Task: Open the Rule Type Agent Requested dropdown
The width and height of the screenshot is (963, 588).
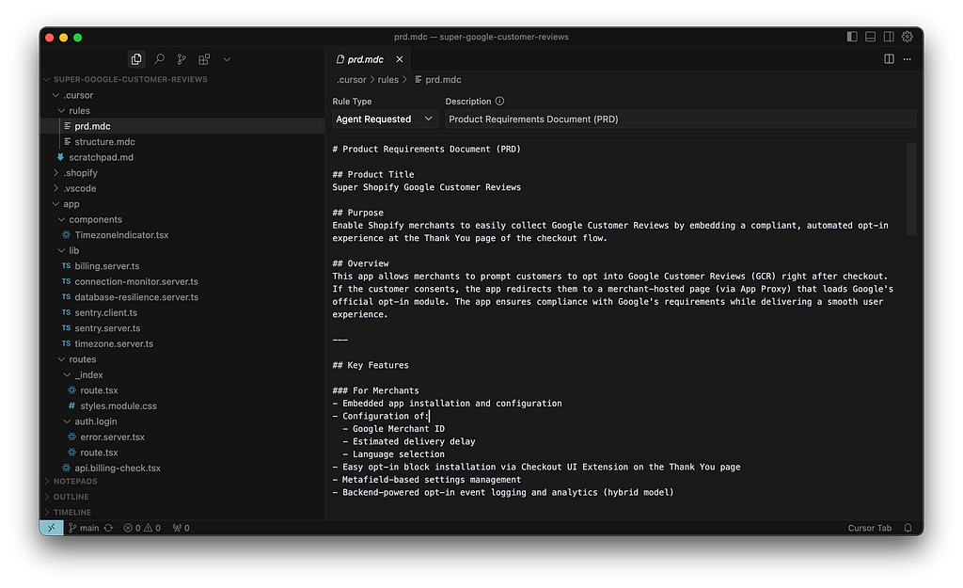Action: tap(385, 119)
